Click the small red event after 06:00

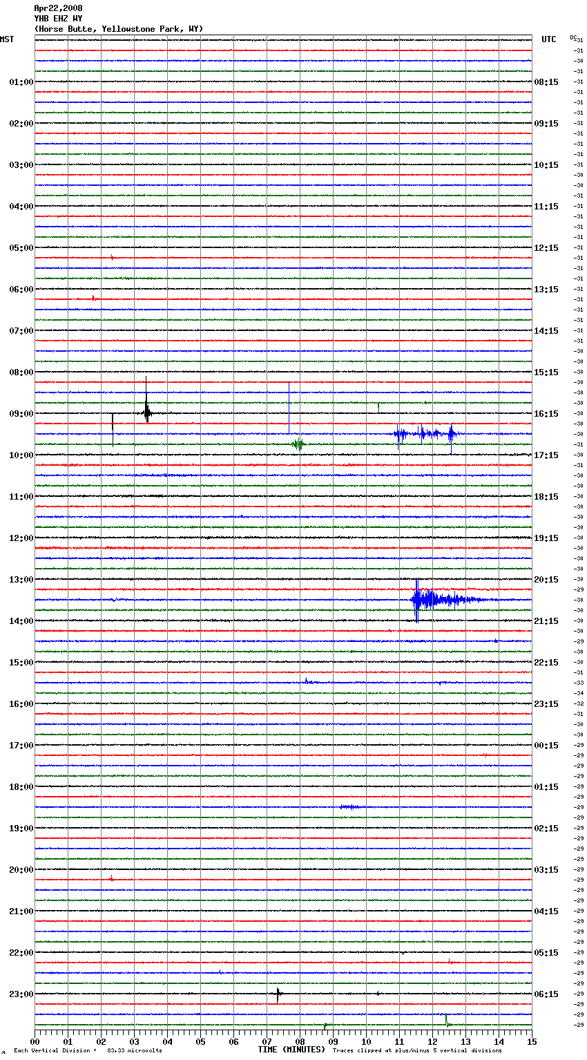(x=94, y=299)
